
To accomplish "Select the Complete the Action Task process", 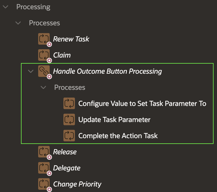I will 118,136.
